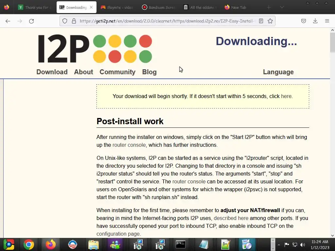Open Action Center flag icon
The image size is (335, 251).
coord(287,244)
